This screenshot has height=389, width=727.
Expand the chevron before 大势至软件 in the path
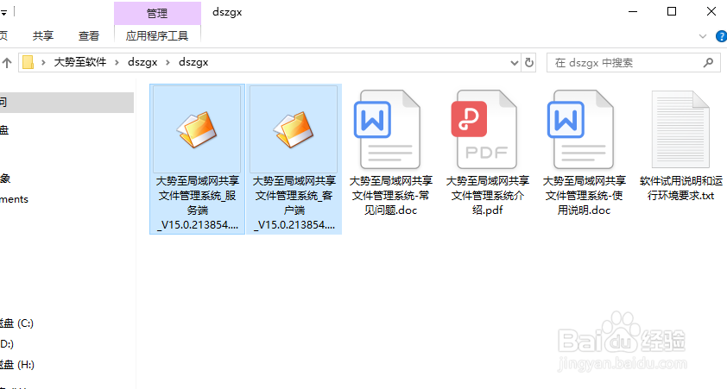[43, 62]
